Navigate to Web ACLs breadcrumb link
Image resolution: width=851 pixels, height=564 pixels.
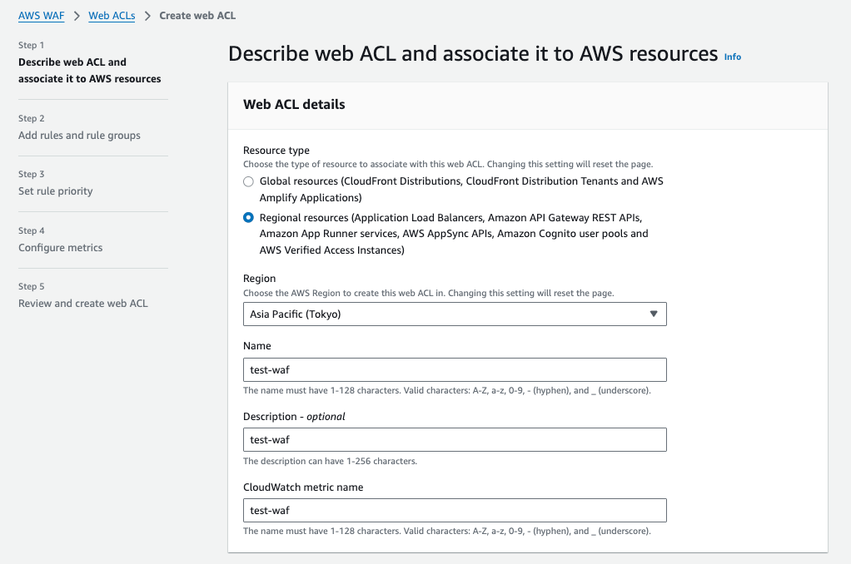click(x=112, y=16)
